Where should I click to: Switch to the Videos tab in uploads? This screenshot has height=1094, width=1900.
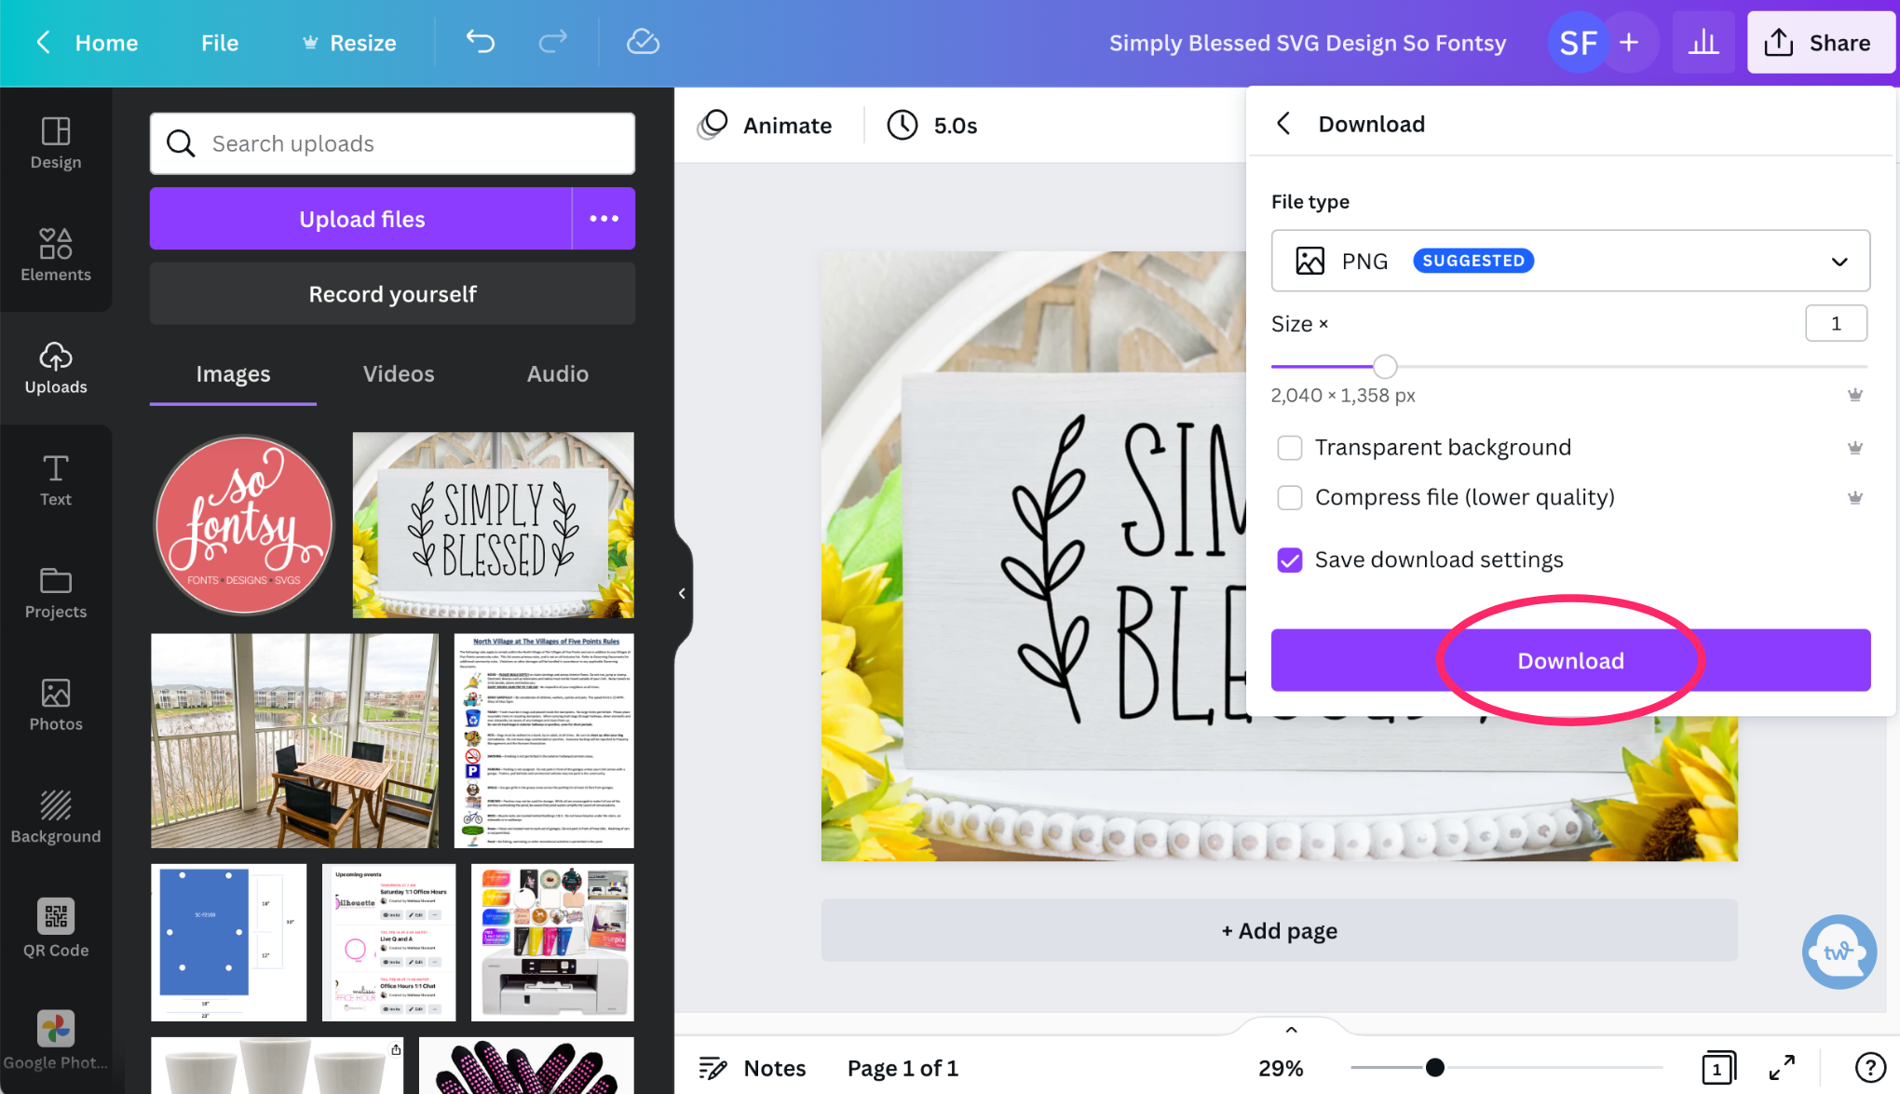coord(398,374)
